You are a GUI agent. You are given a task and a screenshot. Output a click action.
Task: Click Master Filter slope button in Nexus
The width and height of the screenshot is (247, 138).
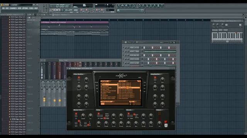(x=86, y=124)
